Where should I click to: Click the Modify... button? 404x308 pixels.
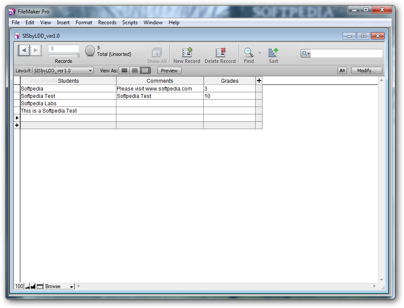point(366,71)
